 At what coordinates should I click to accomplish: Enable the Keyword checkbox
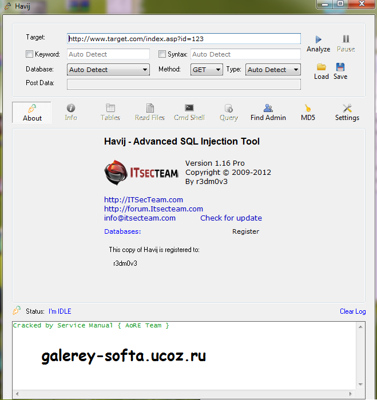tap(29, 54)
